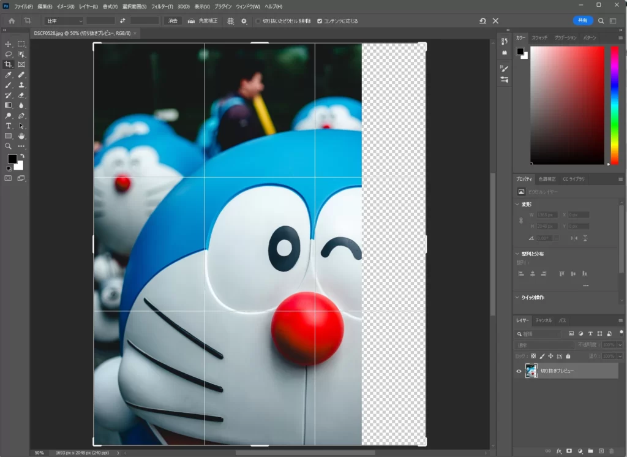Screen dimensions: 627x457
Task: Select the Gradient tool
Action: click(x=8, y=105)
